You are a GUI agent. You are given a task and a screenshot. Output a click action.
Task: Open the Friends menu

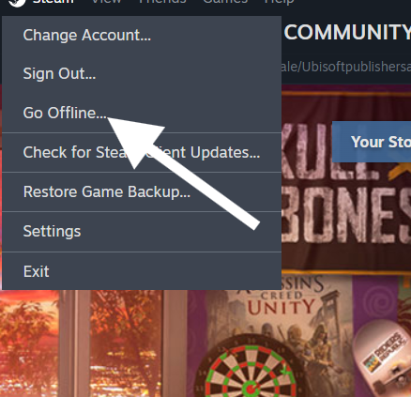click(x=162, y=2)
